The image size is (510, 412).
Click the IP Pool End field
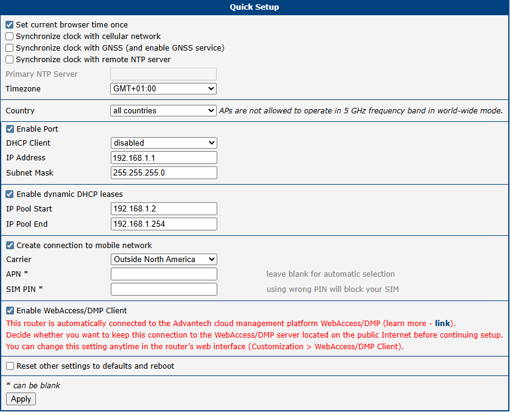[164, 224]
